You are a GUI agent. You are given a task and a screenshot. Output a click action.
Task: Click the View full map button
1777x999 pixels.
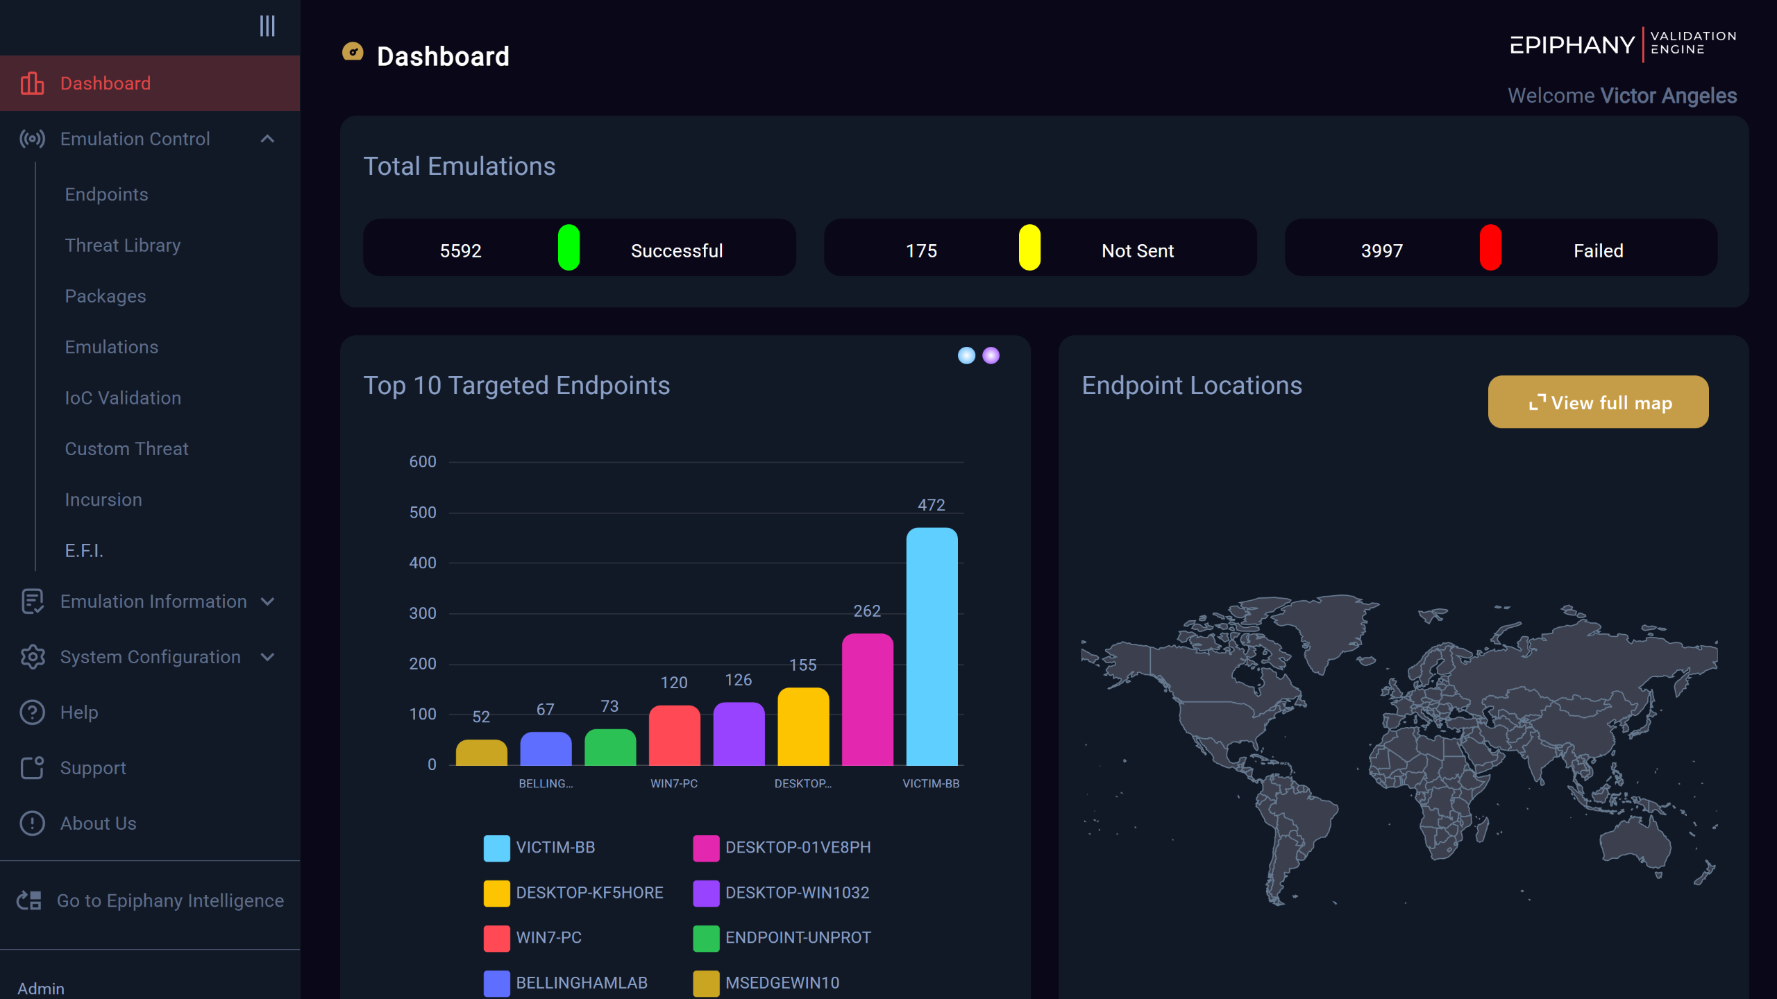[x=1598, y=402]
